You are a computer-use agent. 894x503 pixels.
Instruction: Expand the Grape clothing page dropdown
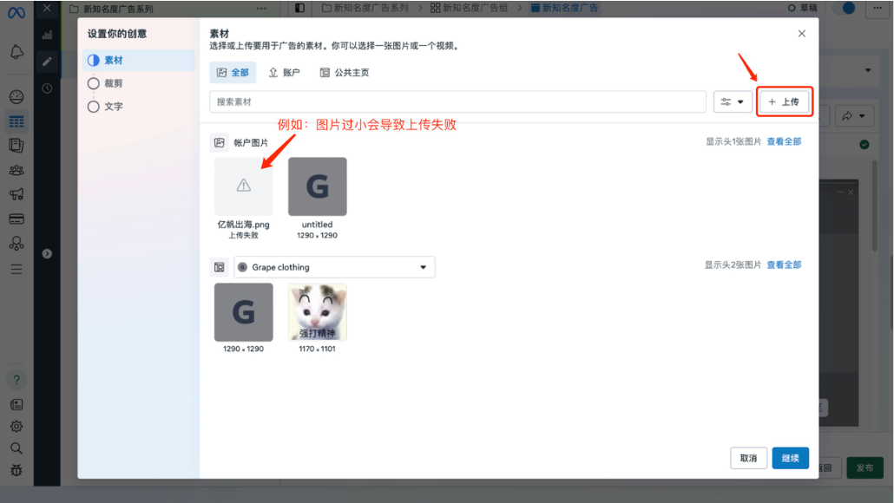(x=334, y=267)
